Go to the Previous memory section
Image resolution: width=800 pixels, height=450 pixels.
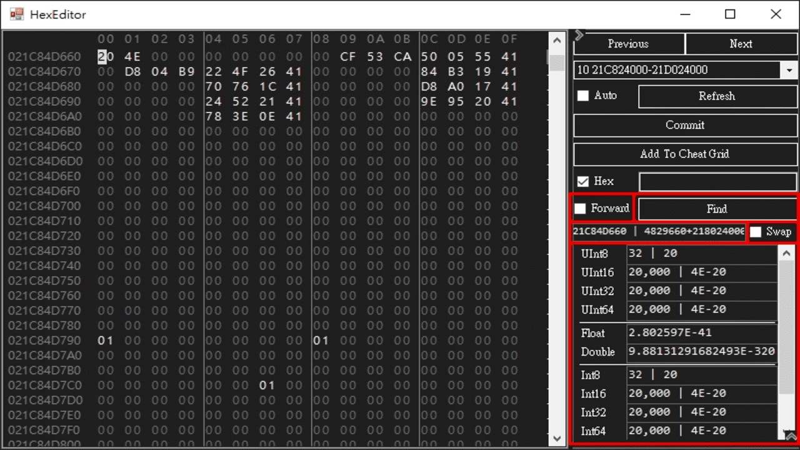pyautogui.click(x=628, y=44)
